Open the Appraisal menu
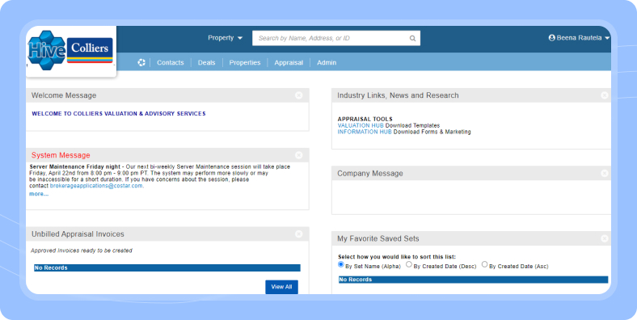 [x=289, y=62]
